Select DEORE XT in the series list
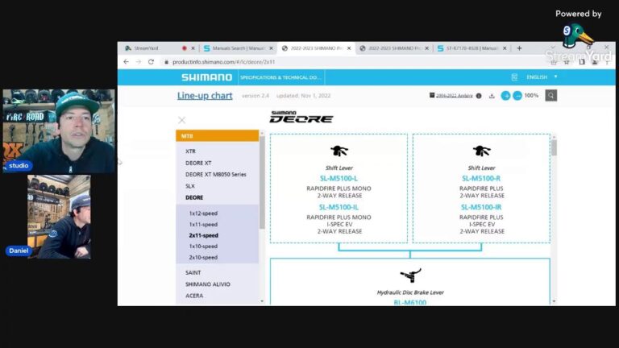Image resolution: width=619 pixels, height=348 pixels. pyautogui.click(x=198, y=163)
